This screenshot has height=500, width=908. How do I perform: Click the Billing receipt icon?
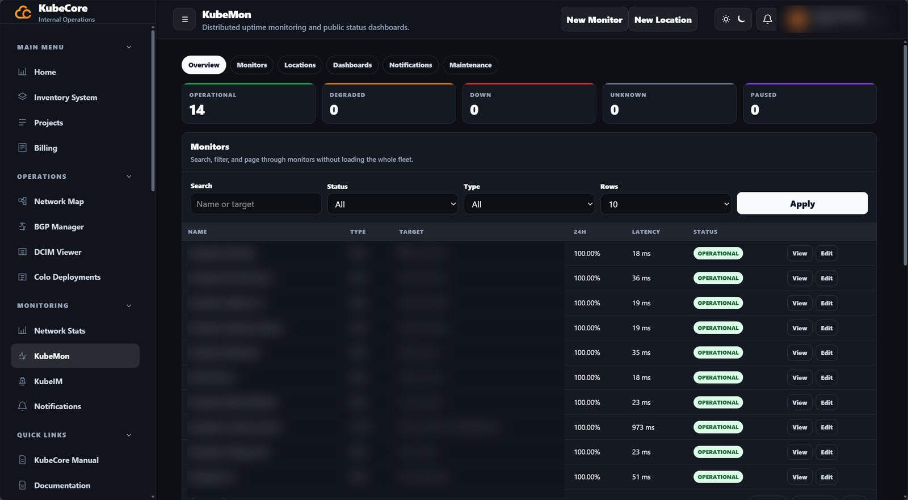click(23, 148)
